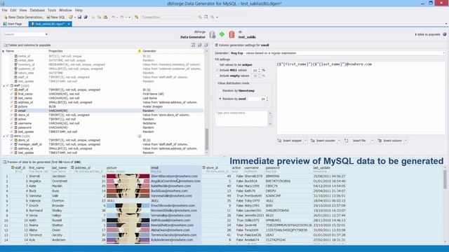Screen dimensions: 449x252
Task: Open the File menu
Action: pos(5,10)
